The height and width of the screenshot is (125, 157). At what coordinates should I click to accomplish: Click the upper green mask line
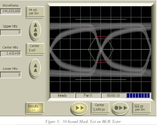[101, 19]
